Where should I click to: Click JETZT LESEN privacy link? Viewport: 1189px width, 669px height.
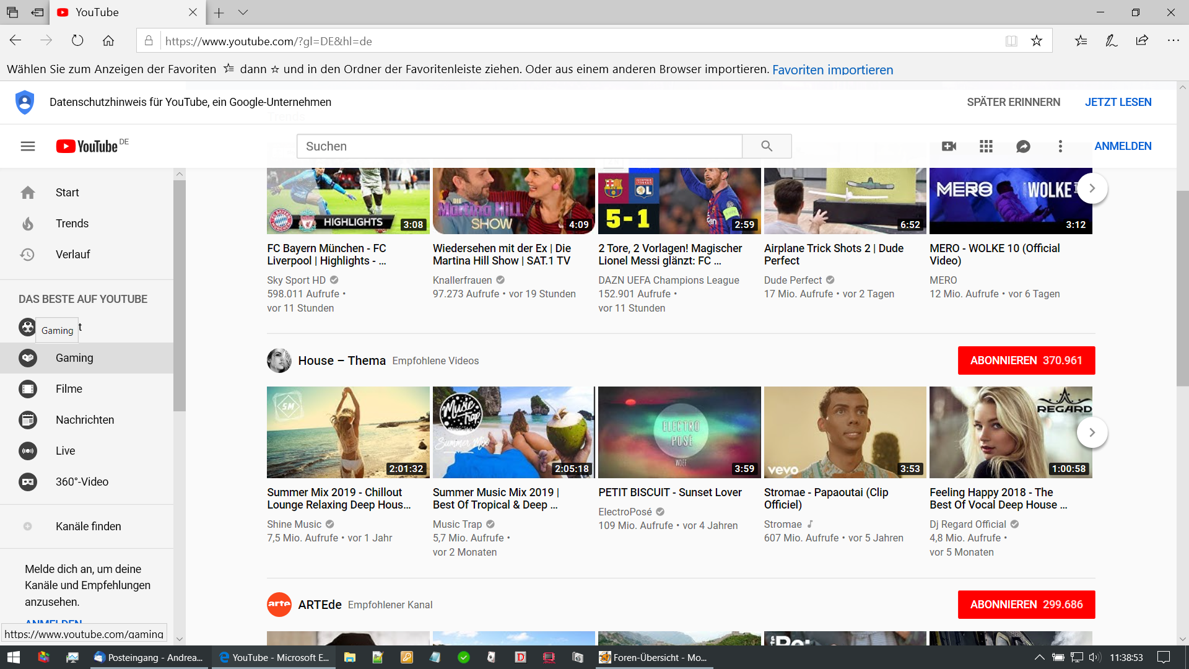(1118, 102)
